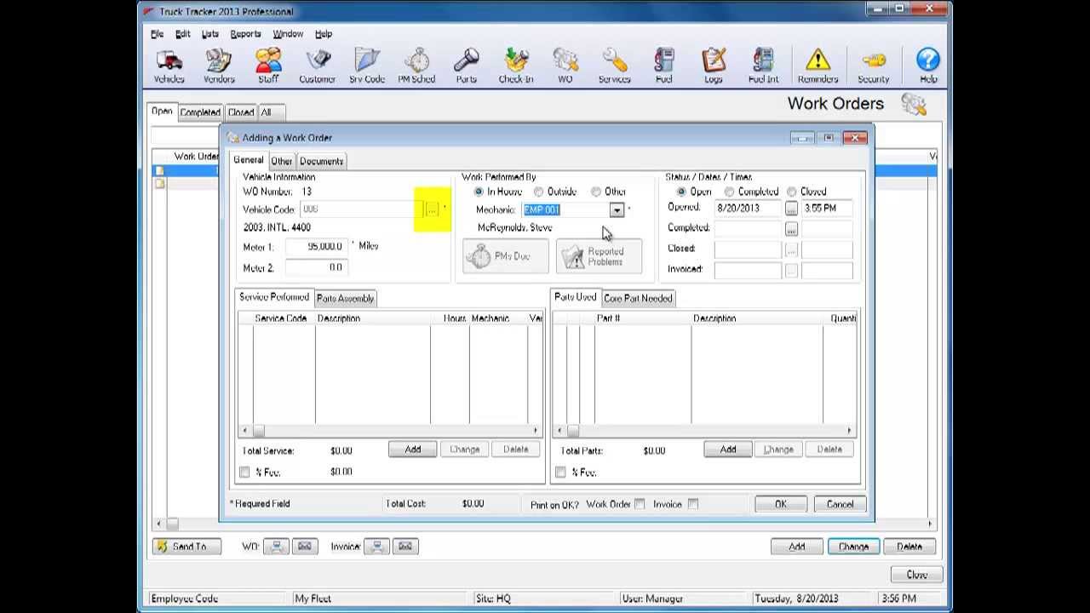Click the Work Orders Change button
1090x613 pixels.
click(x=853, y=547)
